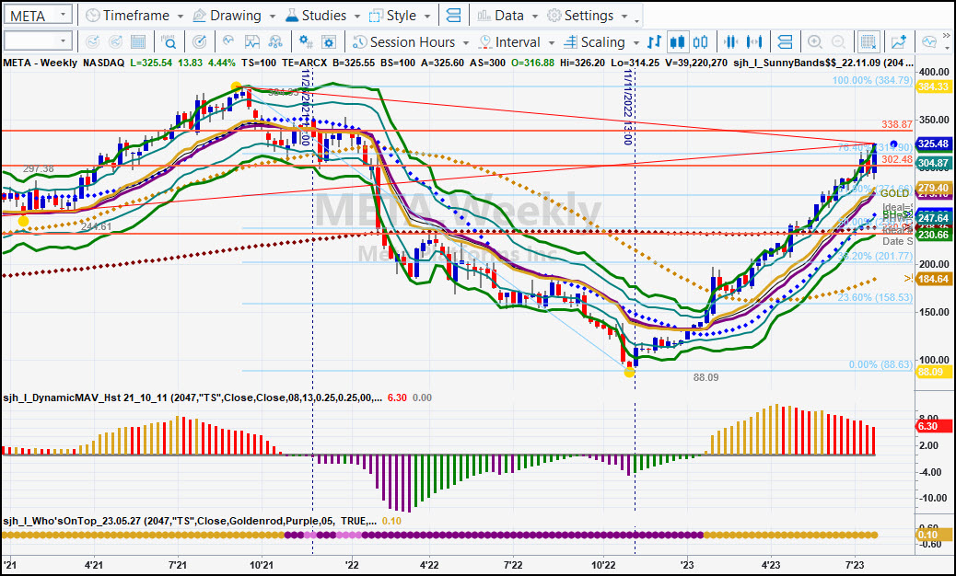
Task: Open the Data menu
Action: [507, 16]
